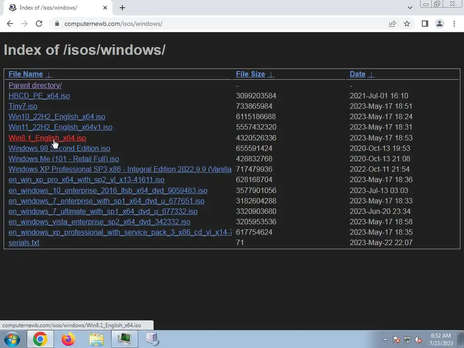
Task: Click descending arrow next to File Name
Action: 49,75
